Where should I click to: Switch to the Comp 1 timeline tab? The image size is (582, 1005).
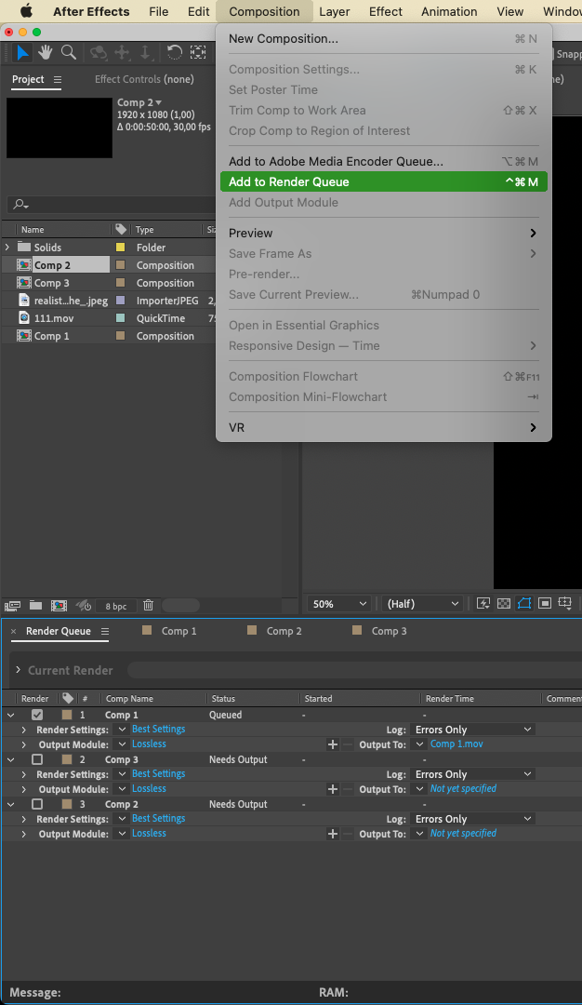pyautogui.click(x=179, y=631)
